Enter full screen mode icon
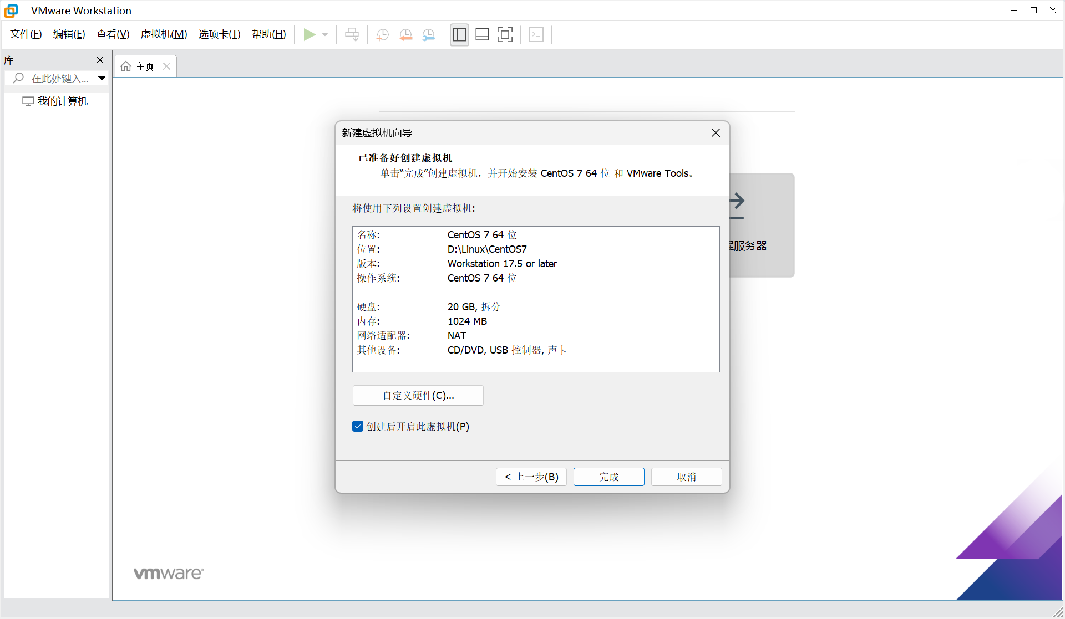The image size is (1065, 619). (505, 35)
